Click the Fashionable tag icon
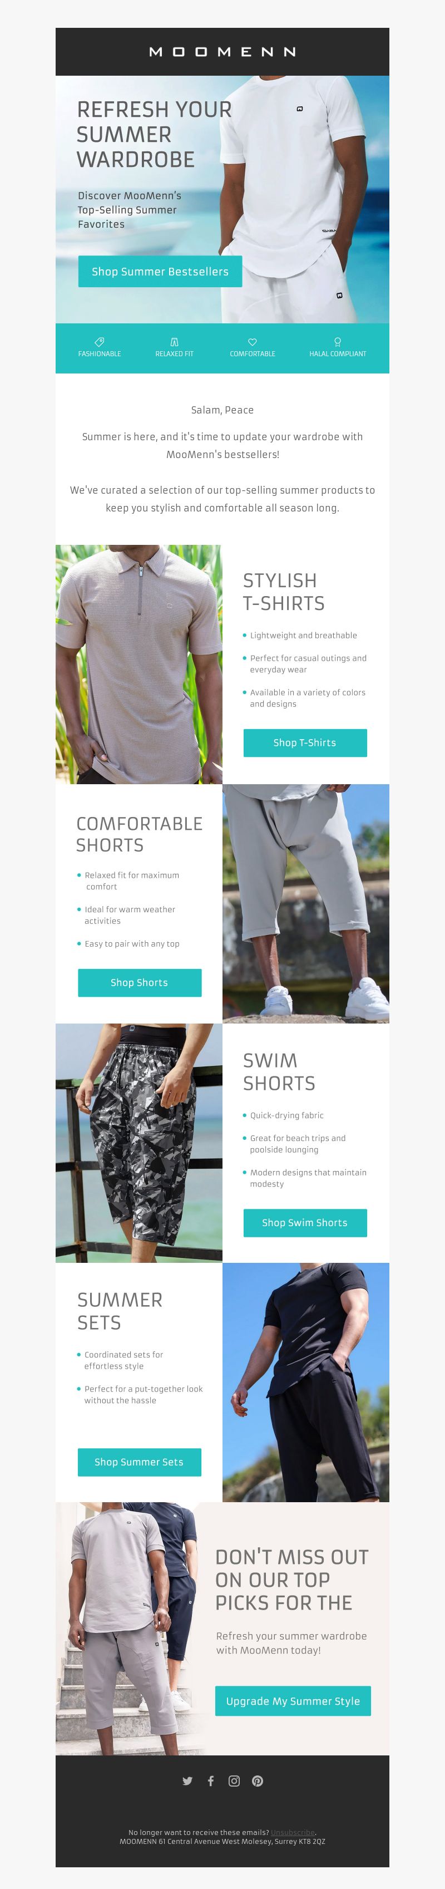Viewport: 445px width, 1889px height. coord(100,342)
